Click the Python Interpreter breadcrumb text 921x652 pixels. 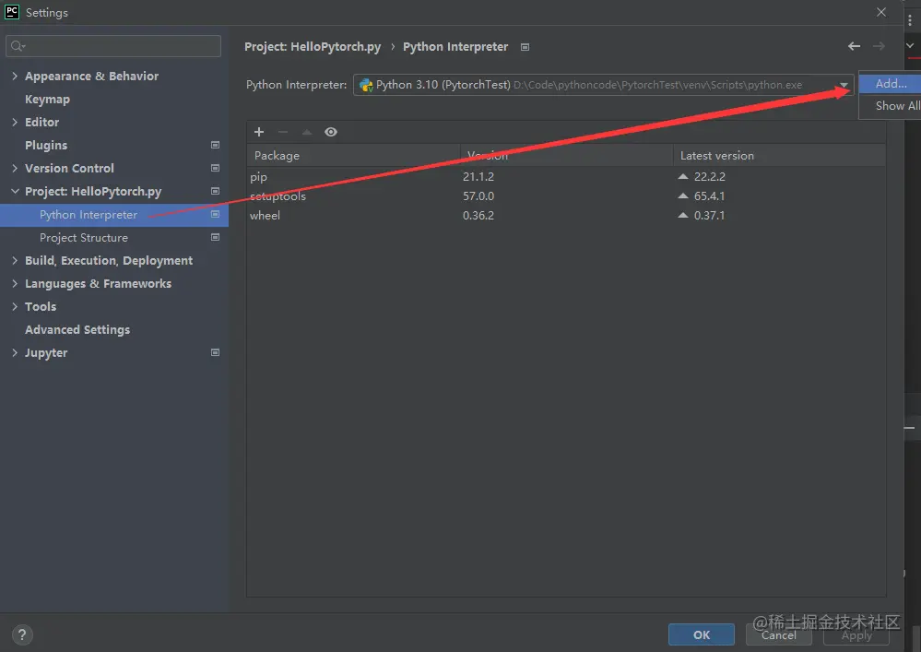[455, 46]
